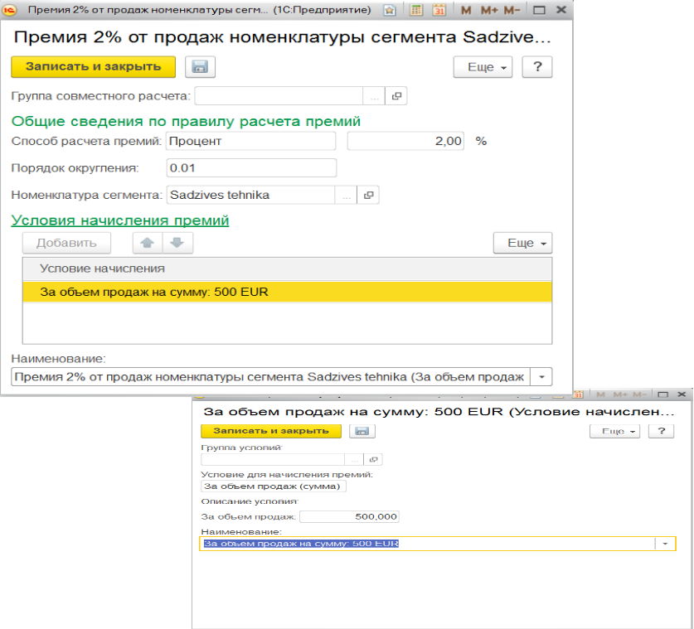Click the M- memory subtract button
Screen dimensions: 694x629
coord(512,11)
